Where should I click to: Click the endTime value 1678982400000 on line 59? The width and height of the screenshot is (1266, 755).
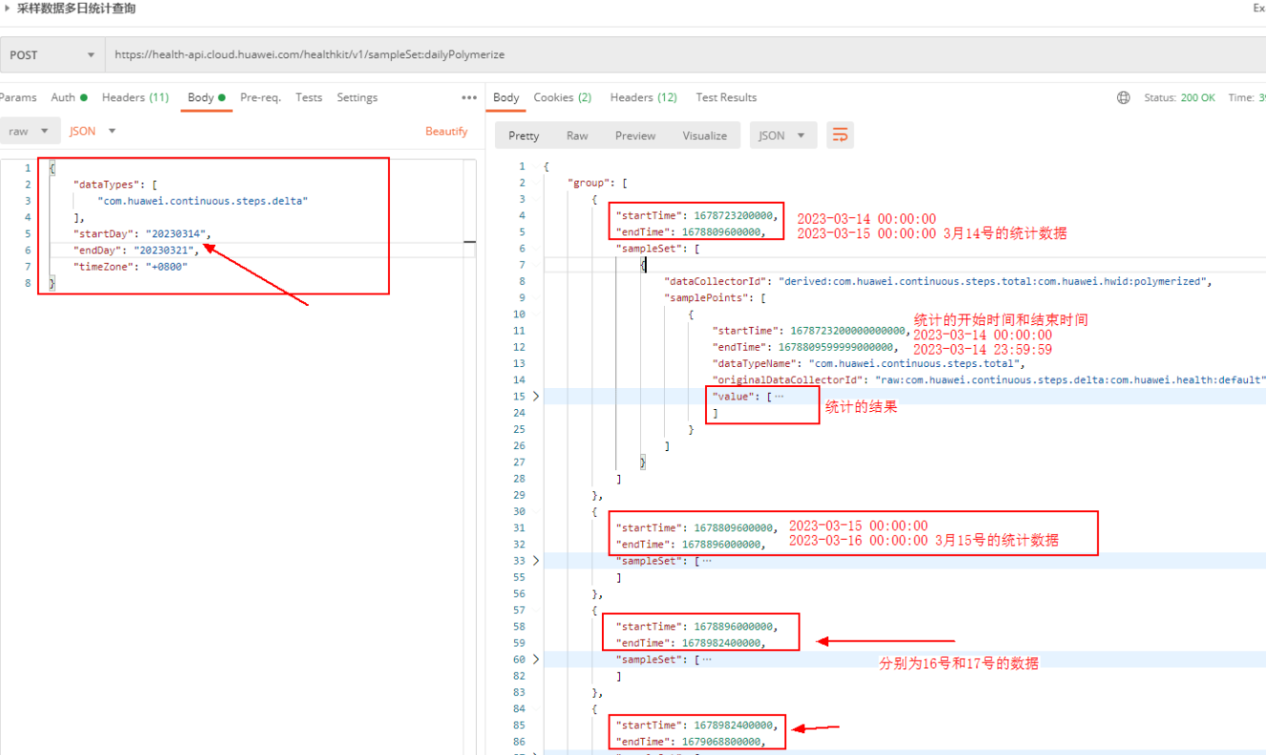(722, 642)
